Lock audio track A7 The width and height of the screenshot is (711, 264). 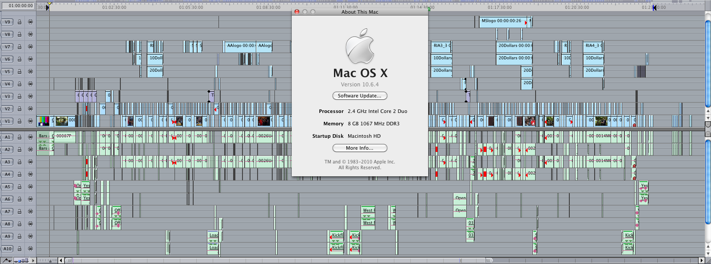pyautogui.click(x=20, y=212)
